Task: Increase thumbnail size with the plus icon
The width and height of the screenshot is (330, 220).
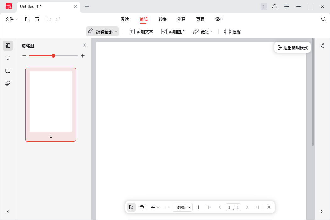Action: click(83, 56)
